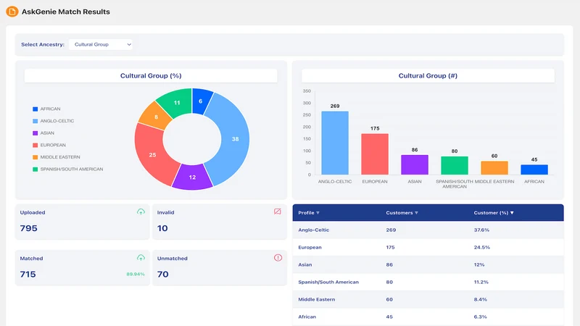Click the 24.5% table cell

pyautogui.click(x=482, y=247)
